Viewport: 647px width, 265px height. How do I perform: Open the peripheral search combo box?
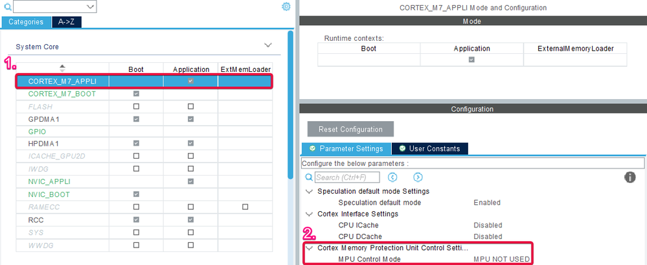[54, 6]
